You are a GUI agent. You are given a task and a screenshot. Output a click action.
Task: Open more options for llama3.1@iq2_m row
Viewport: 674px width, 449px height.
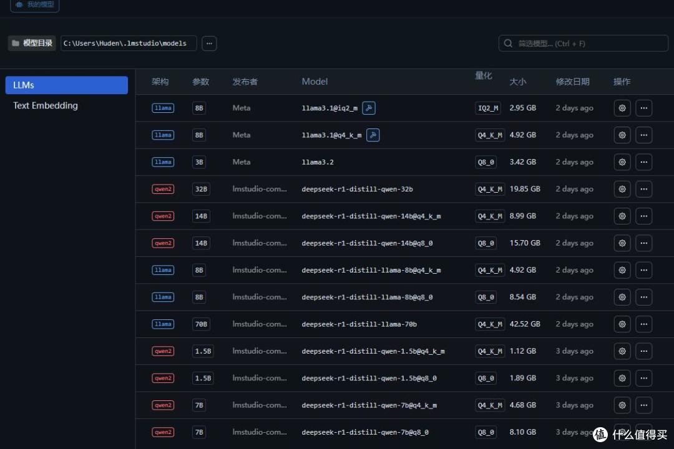pyautogui.click(x=643, y=108)
